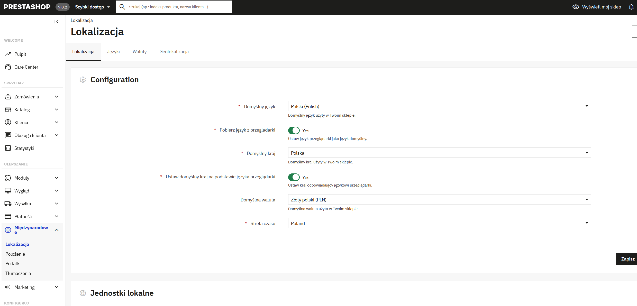Expand the Zamówienia menu chevron
Image resolution: width=637 pixels, height=306 pixels.
click(57, 97)
